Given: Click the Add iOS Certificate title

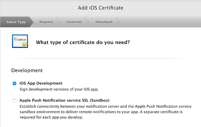Looking at the screenshot, I should coord(100,8).
